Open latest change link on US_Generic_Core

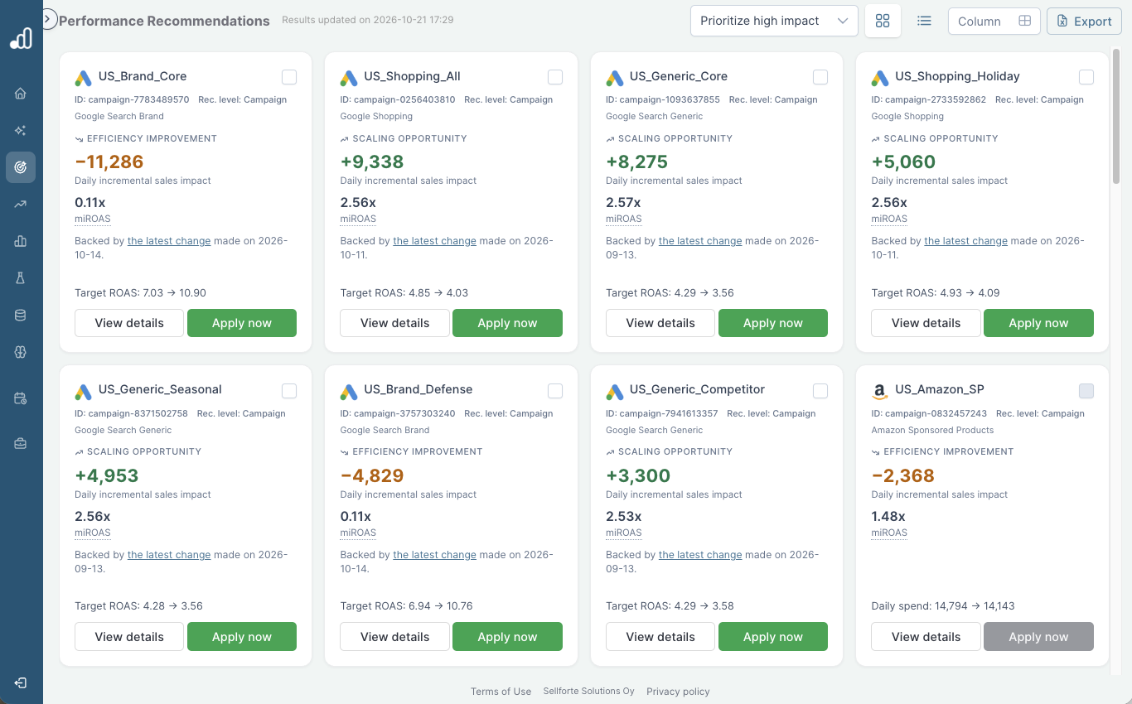700,241
